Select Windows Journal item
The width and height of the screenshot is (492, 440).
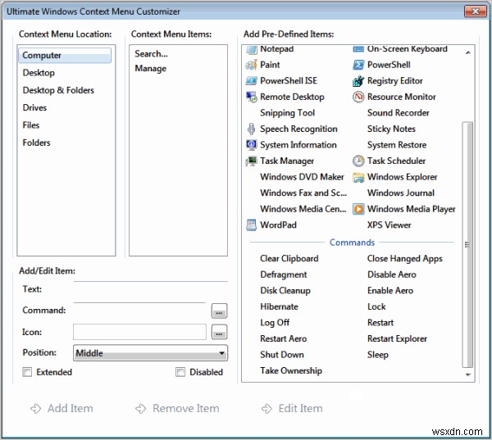401,193
